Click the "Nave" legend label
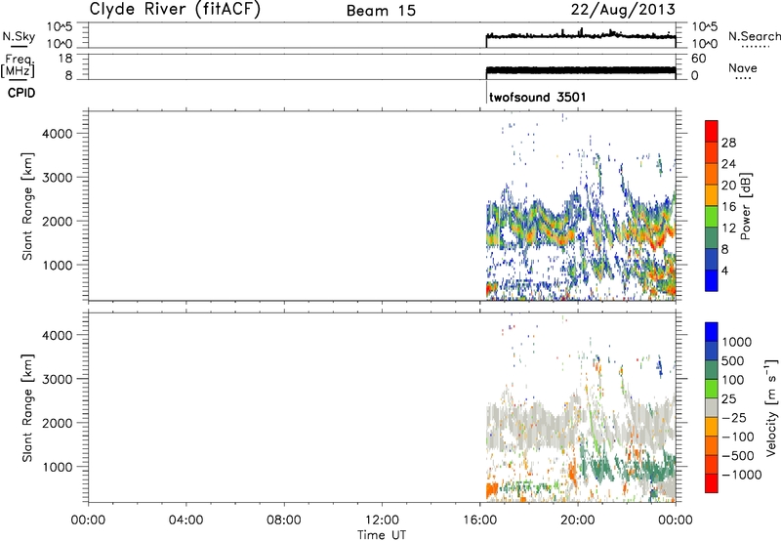 point(743,68)
